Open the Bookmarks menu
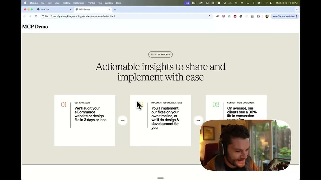The image size is (321, 180). point(79,3)
